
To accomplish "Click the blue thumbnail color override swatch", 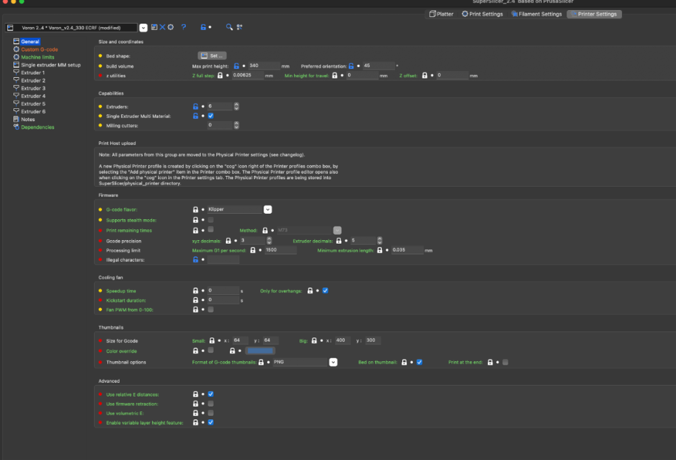I will tap(260, 351).
